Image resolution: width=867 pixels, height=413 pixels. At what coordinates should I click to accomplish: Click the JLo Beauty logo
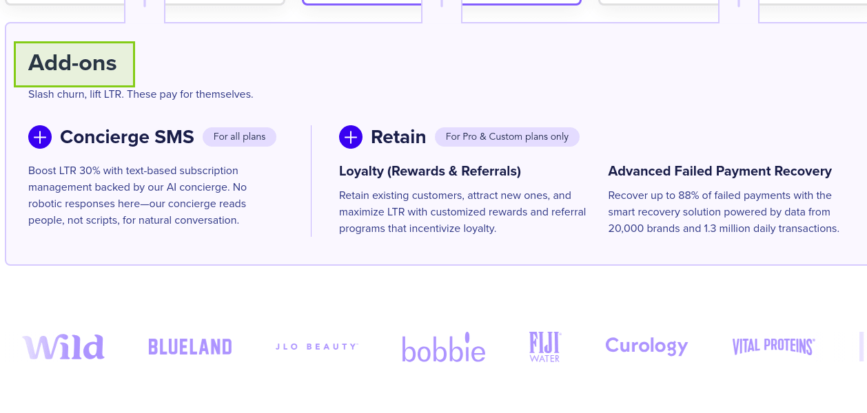[x=316, y=347]
